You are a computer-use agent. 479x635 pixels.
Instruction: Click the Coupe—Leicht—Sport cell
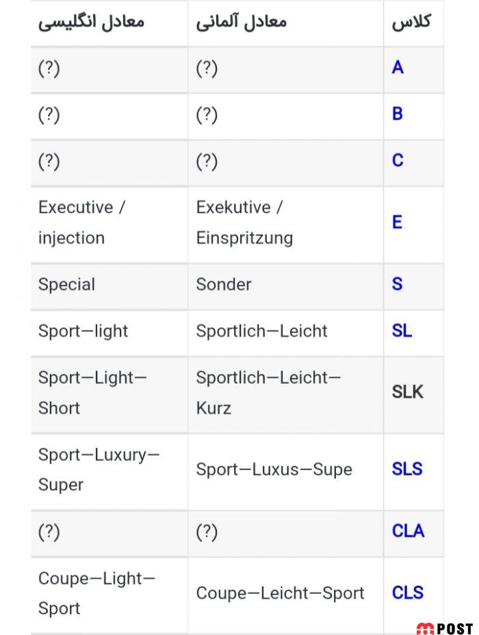[x=280, y=593]
